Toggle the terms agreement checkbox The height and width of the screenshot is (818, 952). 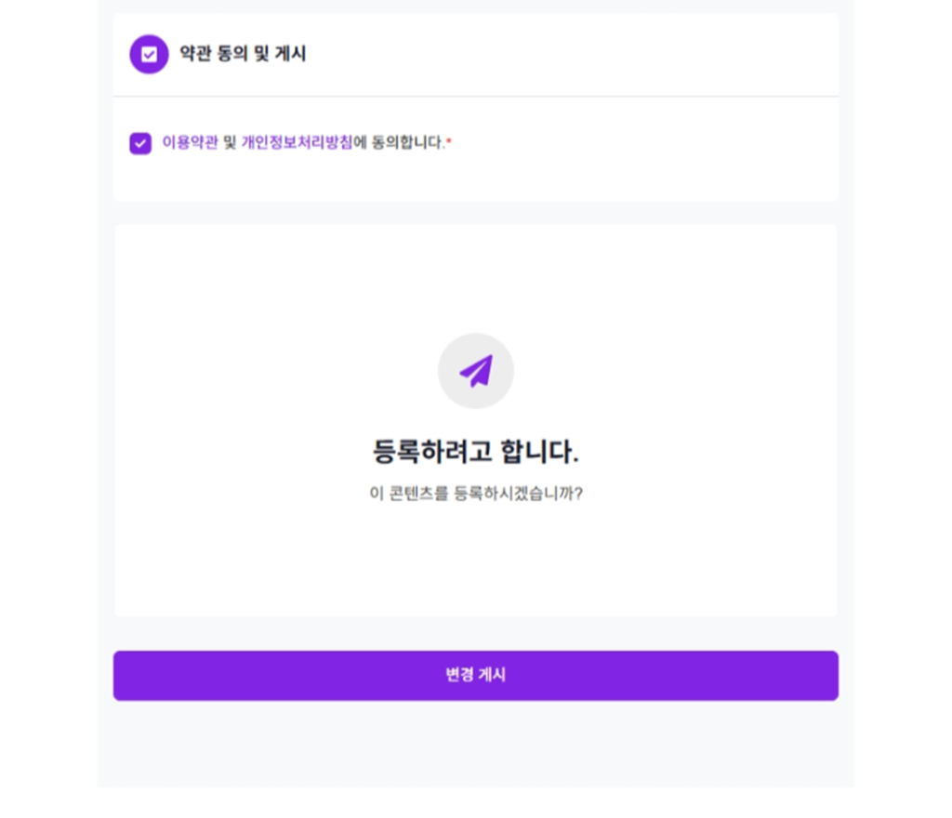140,143
